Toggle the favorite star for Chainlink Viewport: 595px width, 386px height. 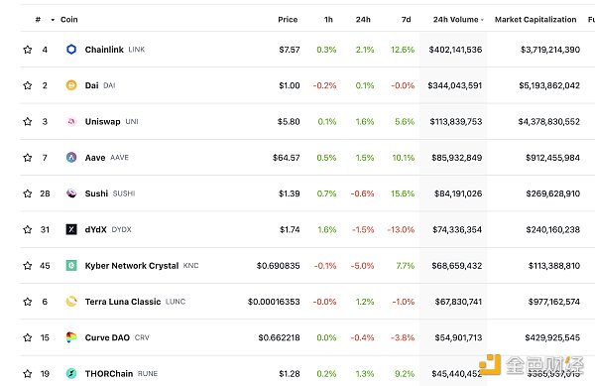(x=28, y=50)
